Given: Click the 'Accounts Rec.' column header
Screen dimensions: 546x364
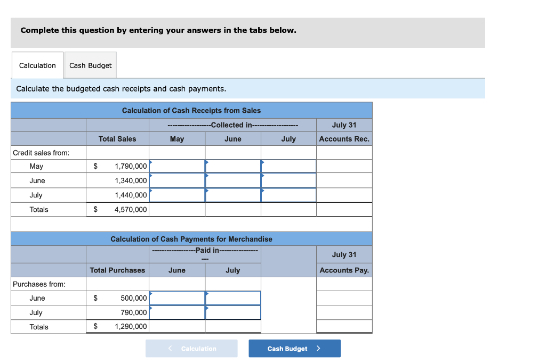Looking at the screenshot, I should (344, 139).
